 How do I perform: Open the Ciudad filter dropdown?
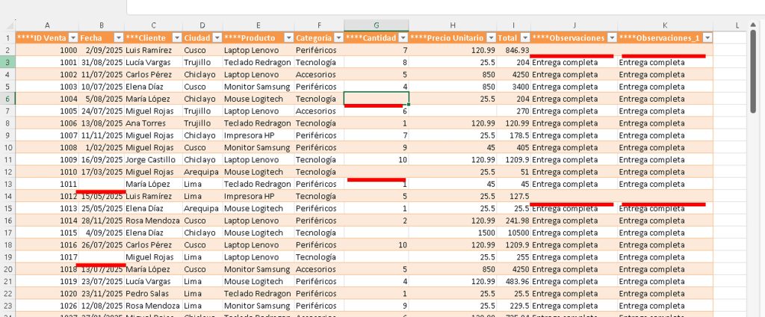click(217, 38)
